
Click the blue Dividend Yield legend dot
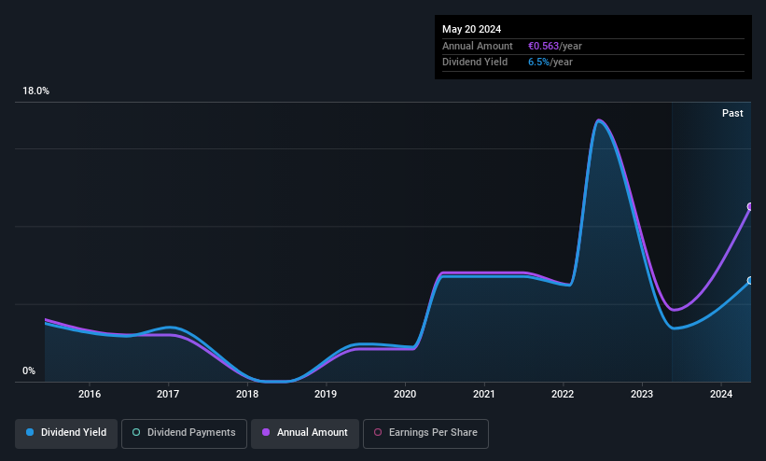pos(30,432)
